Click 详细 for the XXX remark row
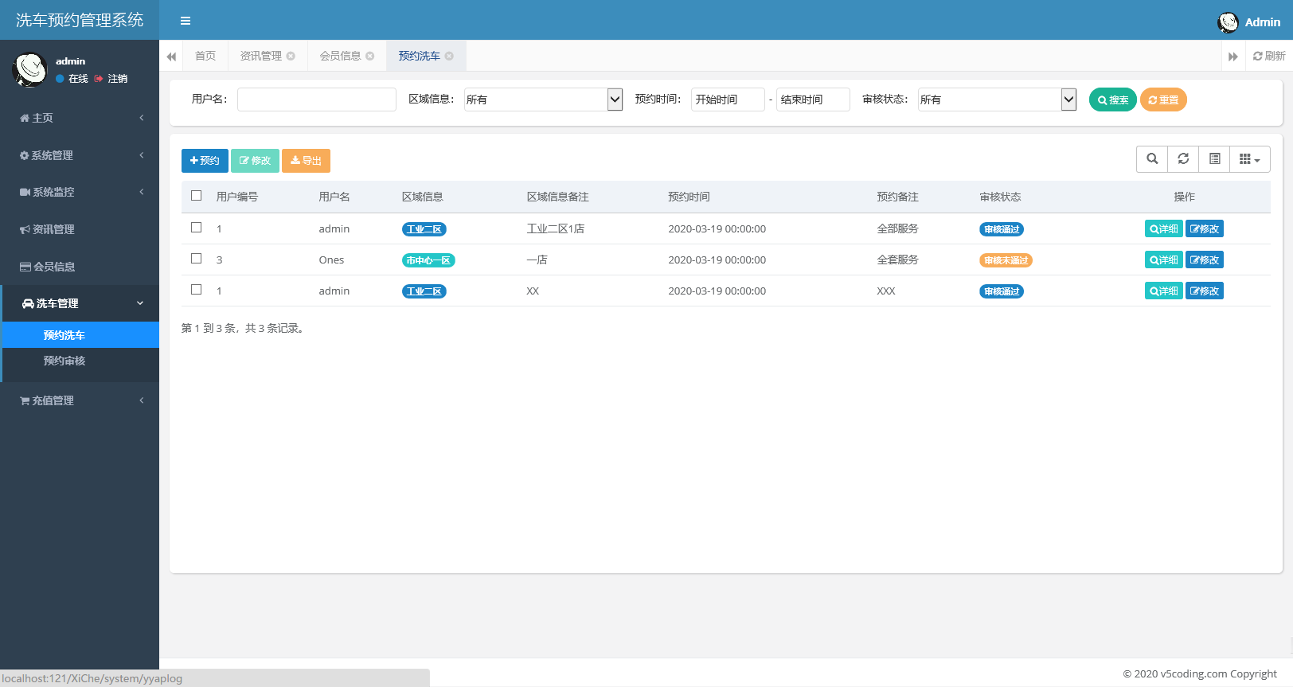1293x687 pixels. [x=1163, y=291]
